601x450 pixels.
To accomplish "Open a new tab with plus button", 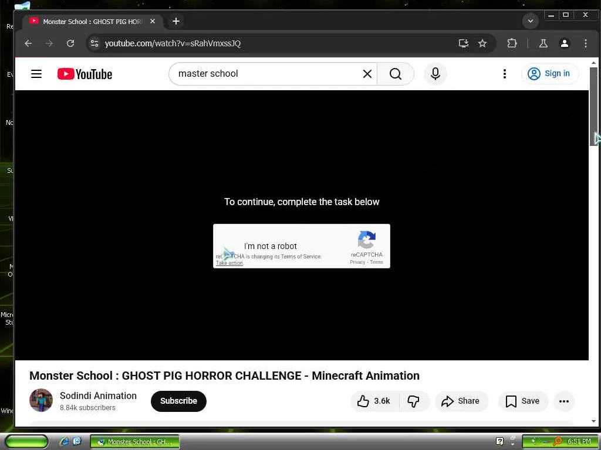I will click(176, 21).
